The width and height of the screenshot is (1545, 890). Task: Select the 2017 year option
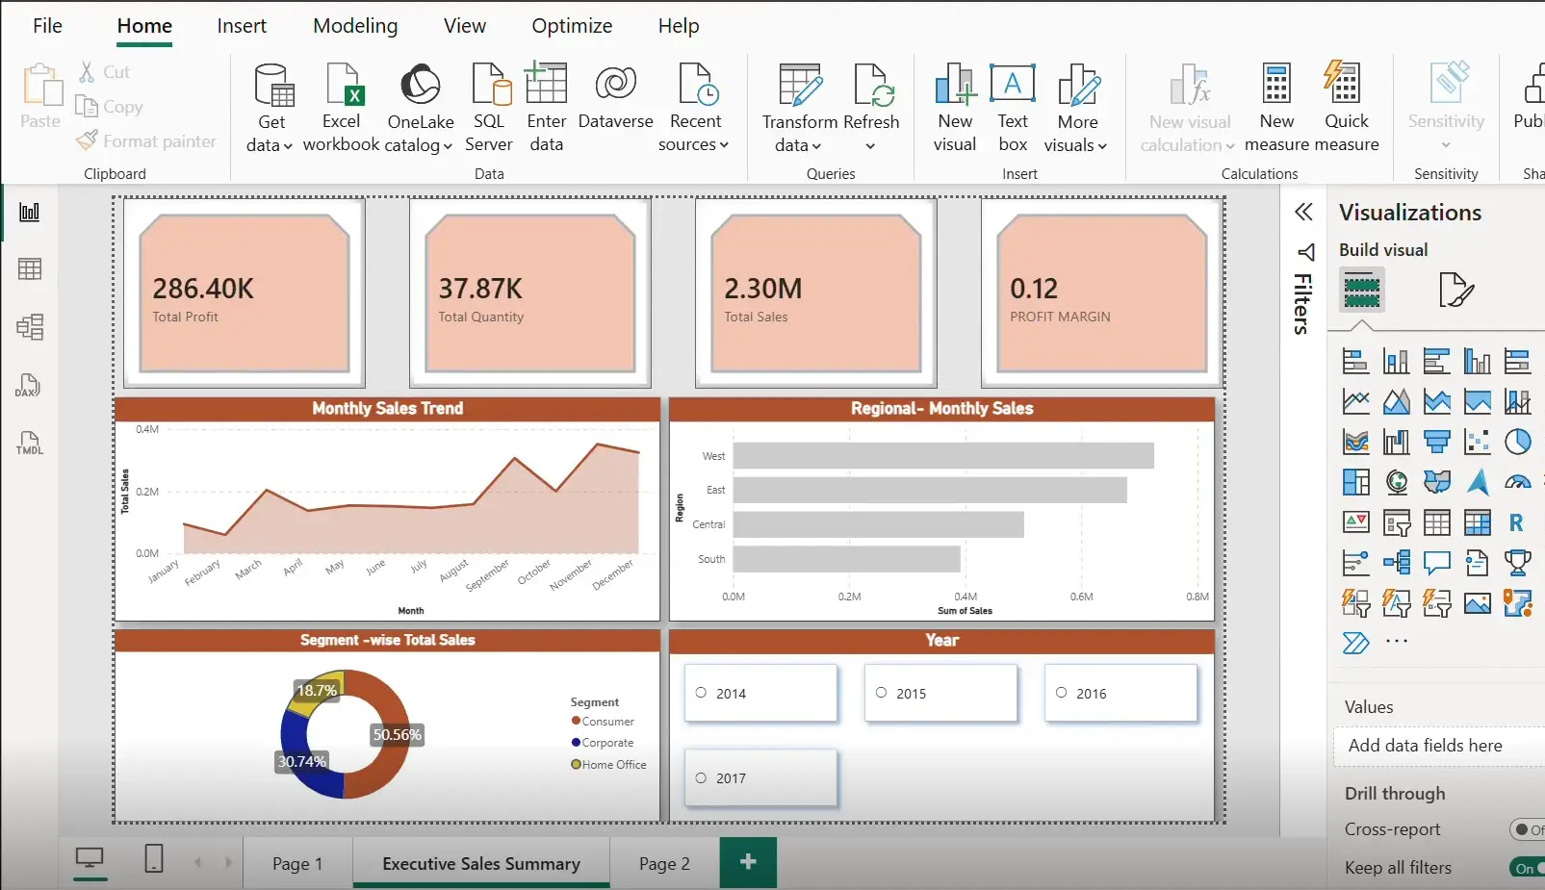(x=700, y=777)
